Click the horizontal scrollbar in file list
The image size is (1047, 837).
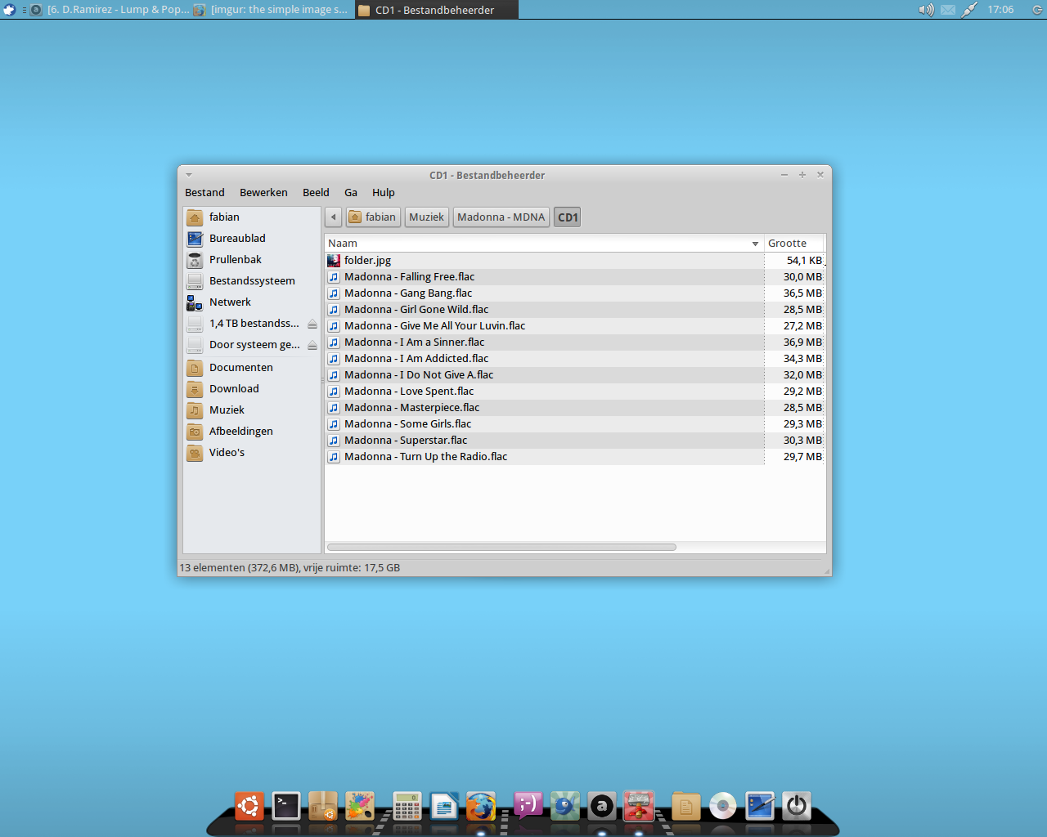pyautogui.click(x=501, y=548)
